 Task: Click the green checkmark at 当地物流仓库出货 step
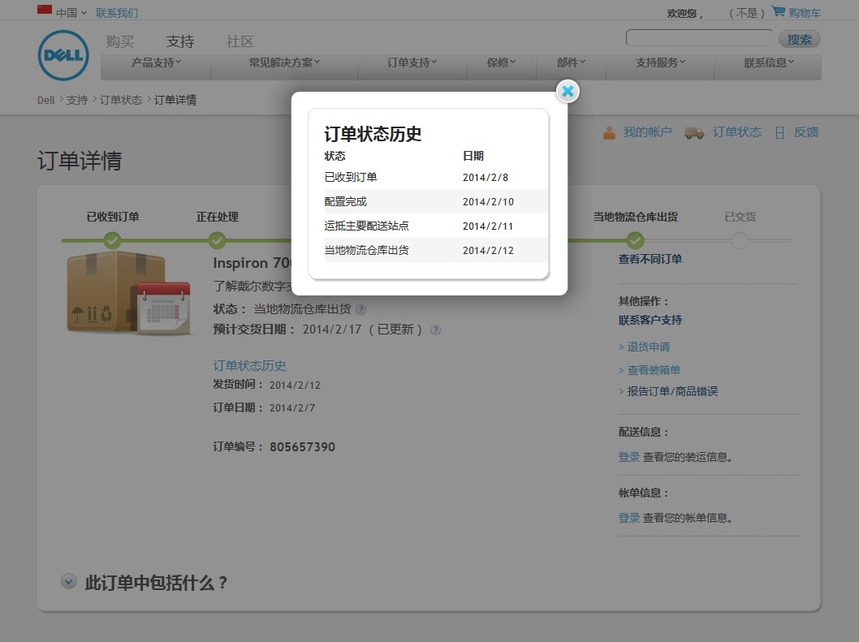[635, 240]
